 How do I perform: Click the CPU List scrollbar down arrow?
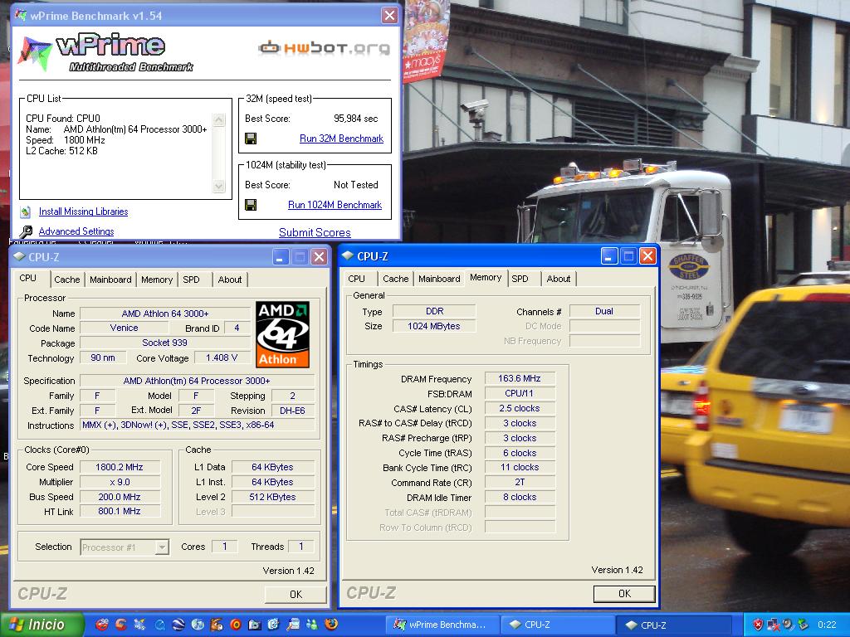(x=219, y=186)
